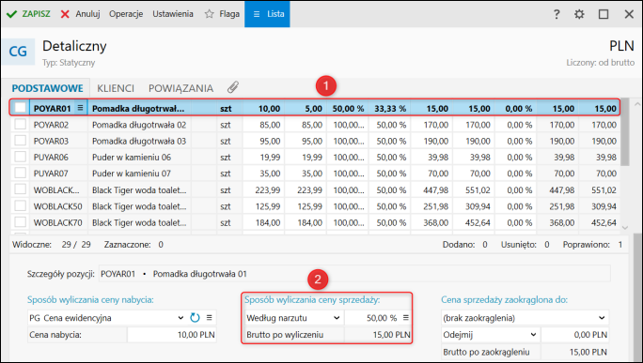Switch to the KLIENCI tab
Image resolution: width=643 pixels, height=363 pixels.
pos(116,88)
